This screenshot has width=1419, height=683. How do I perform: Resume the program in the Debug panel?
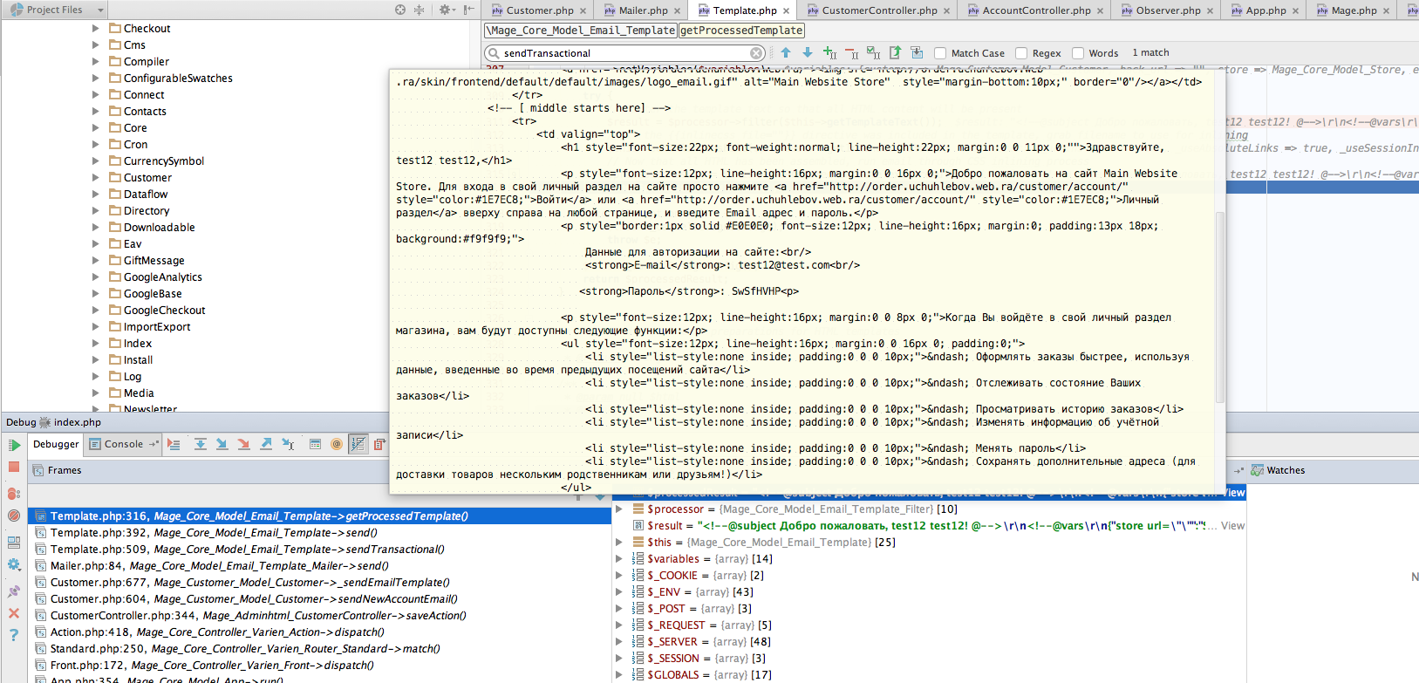point(14,445)
